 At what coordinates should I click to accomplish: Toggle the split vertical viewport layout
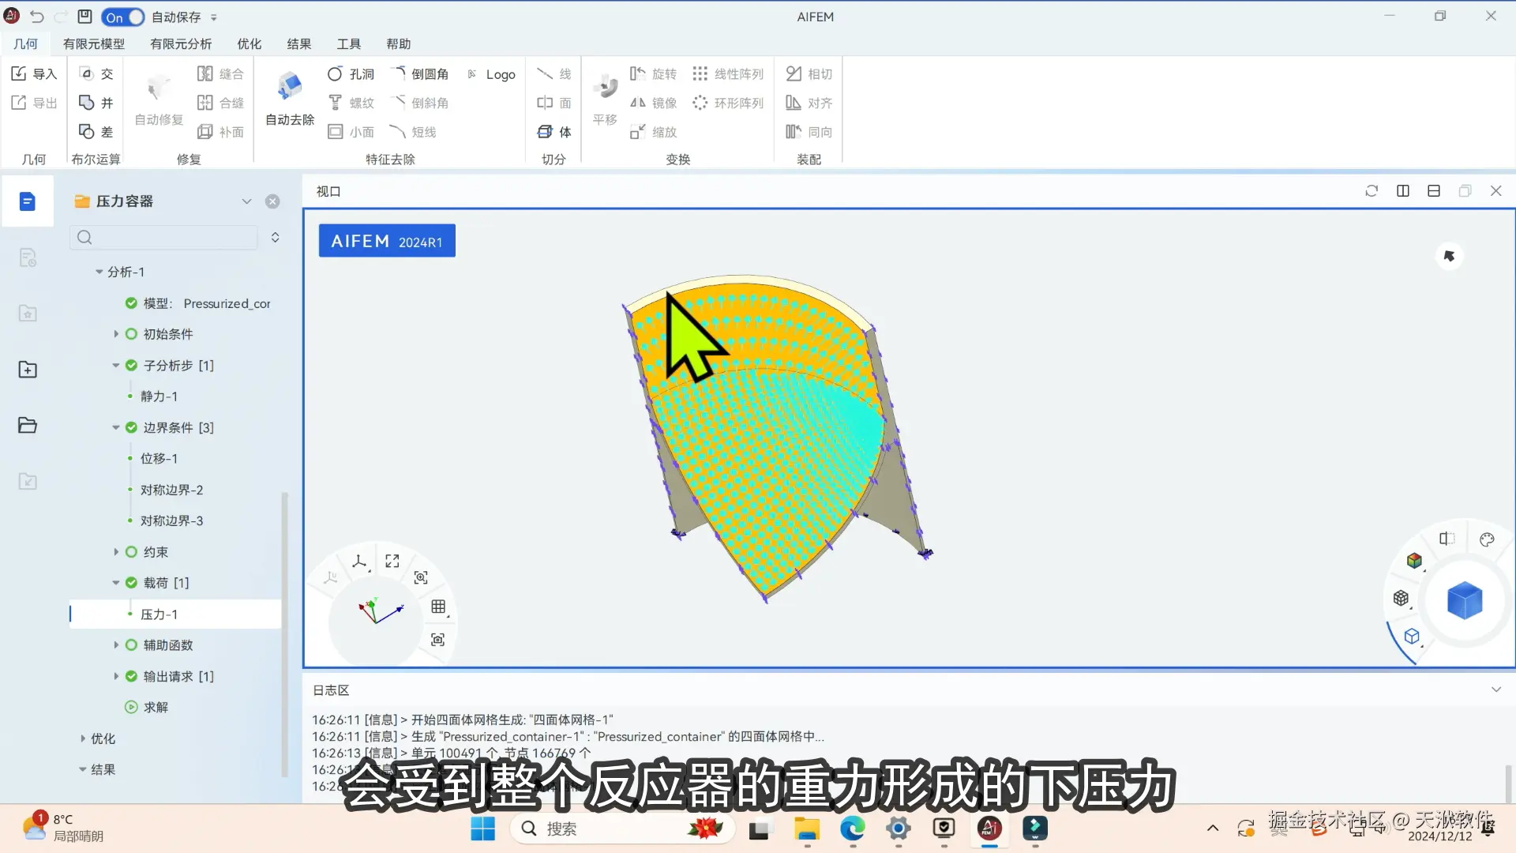[x=1403, y=191]
